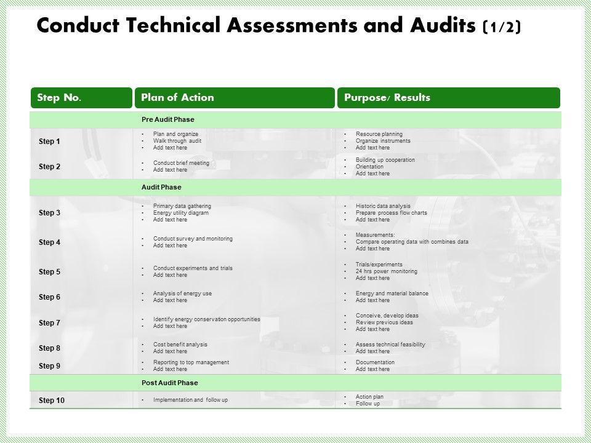The image size is (591, 443).
Task: Click the 'Pre Audit Phase' section heading
Action: 167,119
